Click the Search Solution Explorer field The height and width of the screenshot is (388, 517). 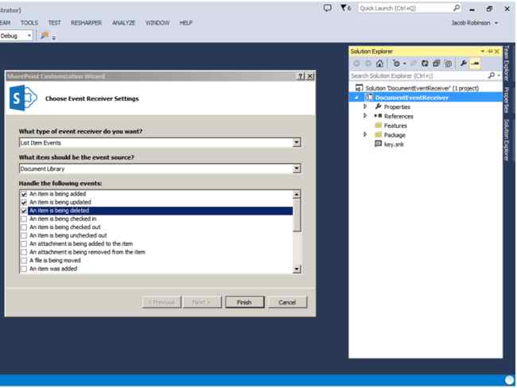(418, 76)
